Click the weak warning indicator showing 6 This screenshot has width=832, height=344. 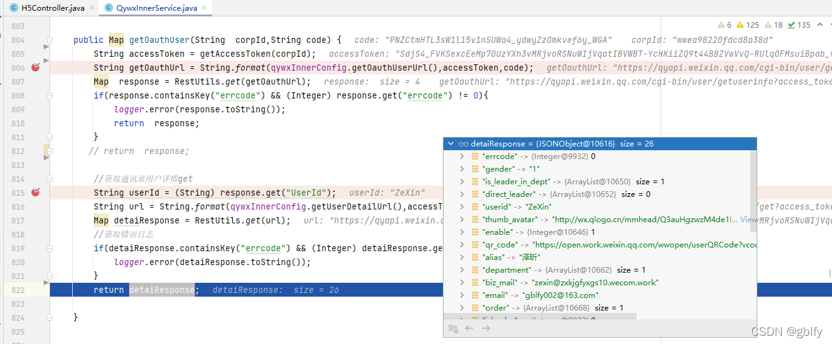[x=725, y=25]
